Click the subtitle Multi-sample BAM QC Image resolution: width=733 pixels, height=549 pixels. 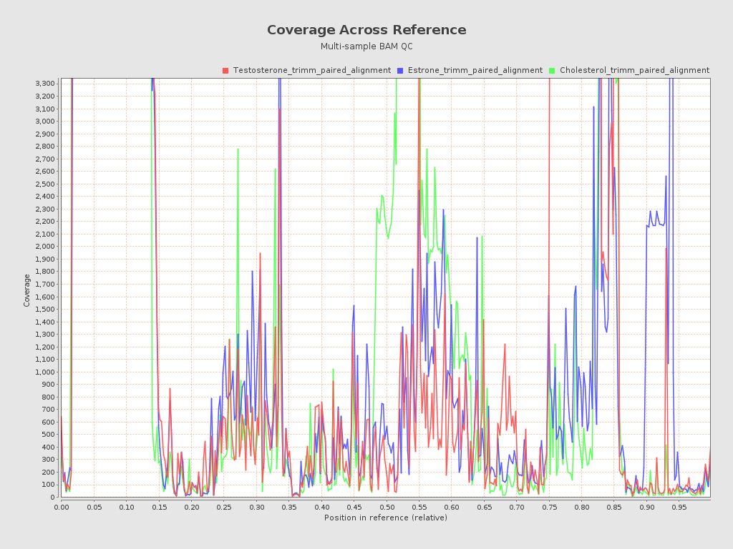coord(366,46)
